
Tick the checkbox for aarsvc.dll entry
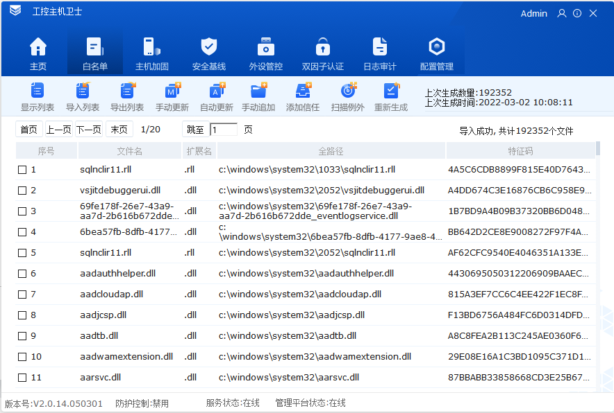[22, 378]
